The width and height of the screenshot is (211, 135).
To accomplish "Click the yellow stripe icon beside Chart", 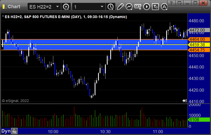I will click(x=5, y=7).
